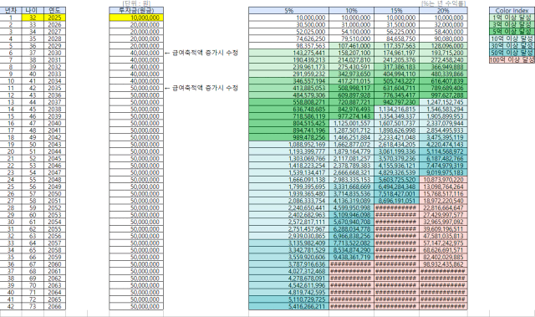This screenshot has height=317, width=535.
Task: Select the "나이" column header cell
Action: click(x=33, y=11)
